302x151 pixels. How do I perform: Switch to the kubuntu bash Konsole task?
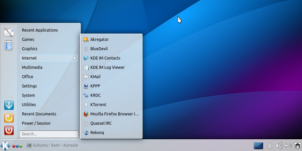pos(52,145)
